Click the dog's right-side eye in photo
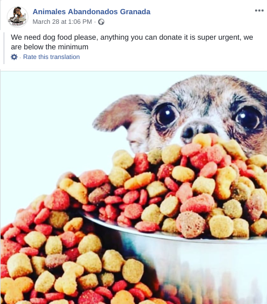This screenshot has height=304, width=267. pos(248,119)
